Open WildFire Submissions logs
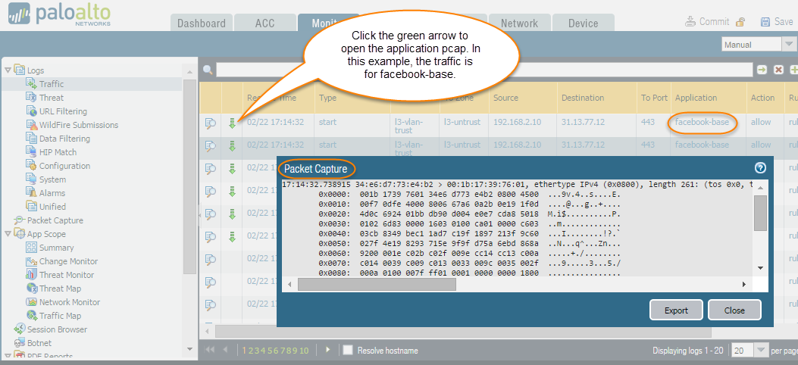 pyautogui.click(x=78, y=125)
